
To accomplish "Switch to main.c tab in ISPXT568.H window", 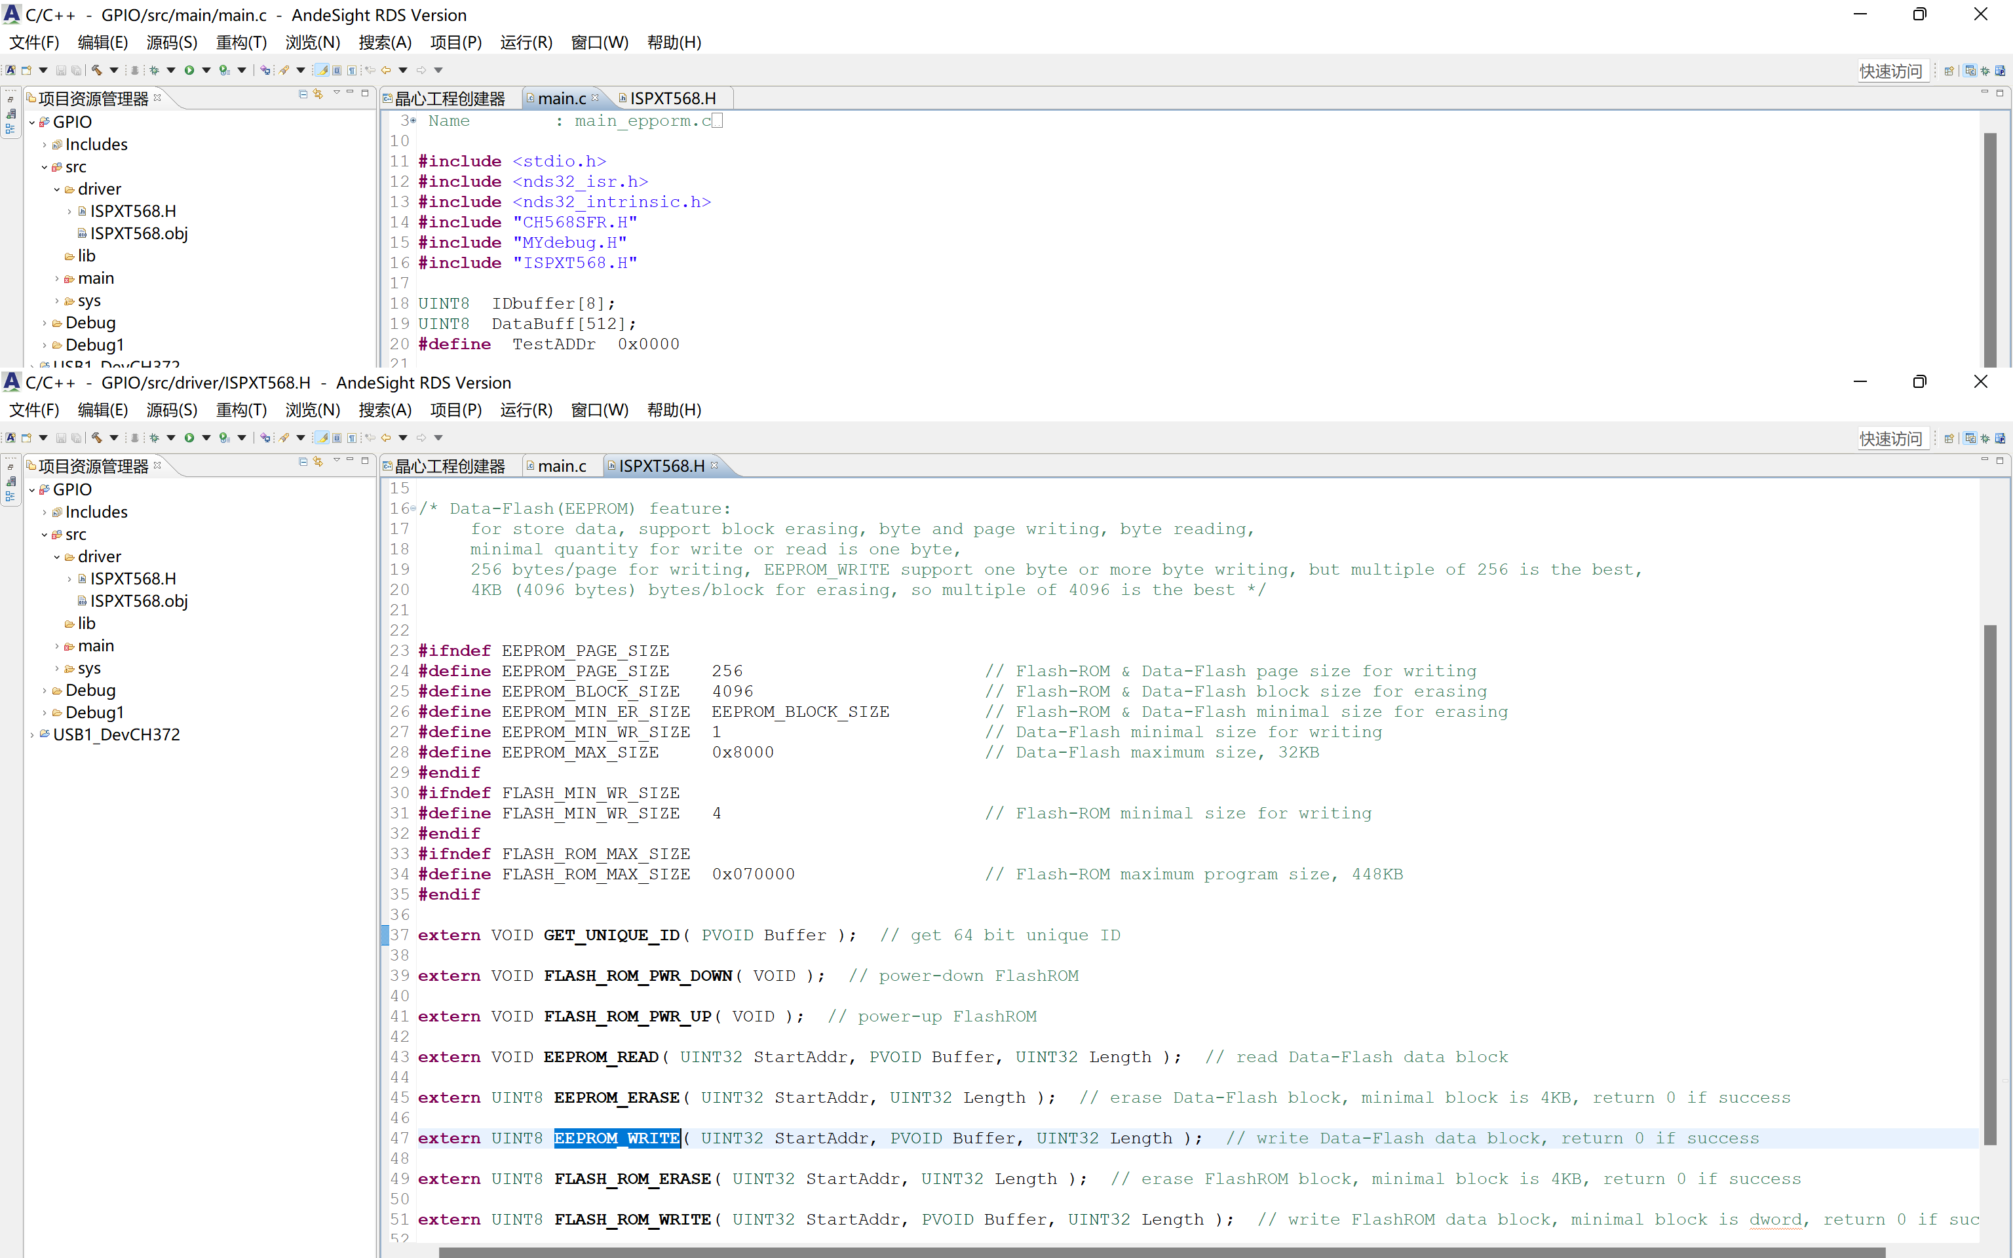I will click(562, 467).
